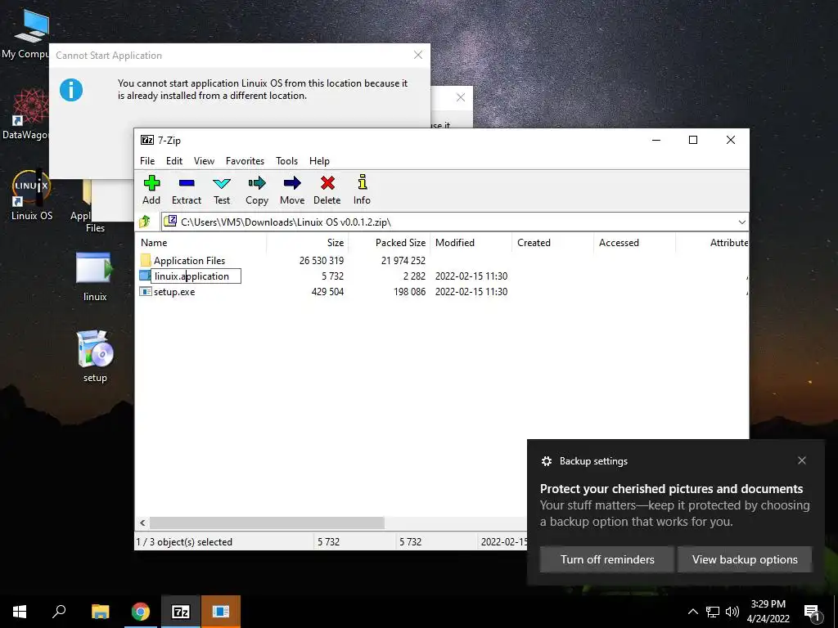Screen dimensions: 838x628
Task: Minimize the 7-Zip window
Action: [x=656, y=140]
